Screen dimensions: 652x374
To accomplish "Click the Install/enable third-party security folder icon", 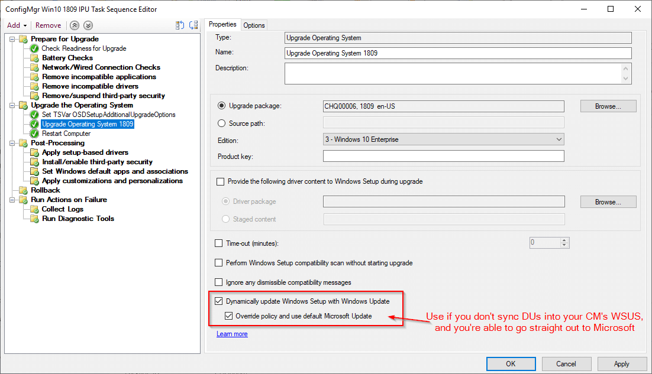I will (34, 162).
